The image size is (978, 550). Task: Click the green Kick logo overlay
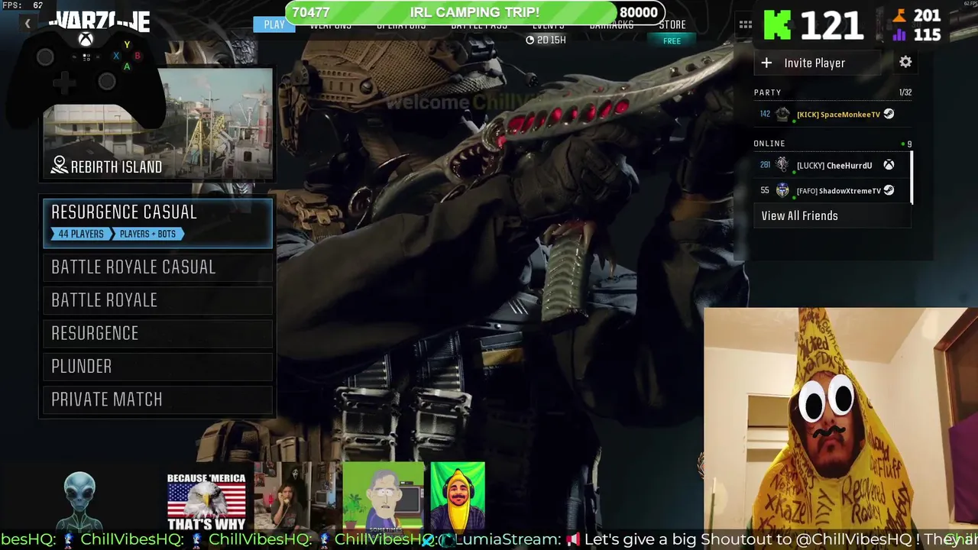coord(778,24)
